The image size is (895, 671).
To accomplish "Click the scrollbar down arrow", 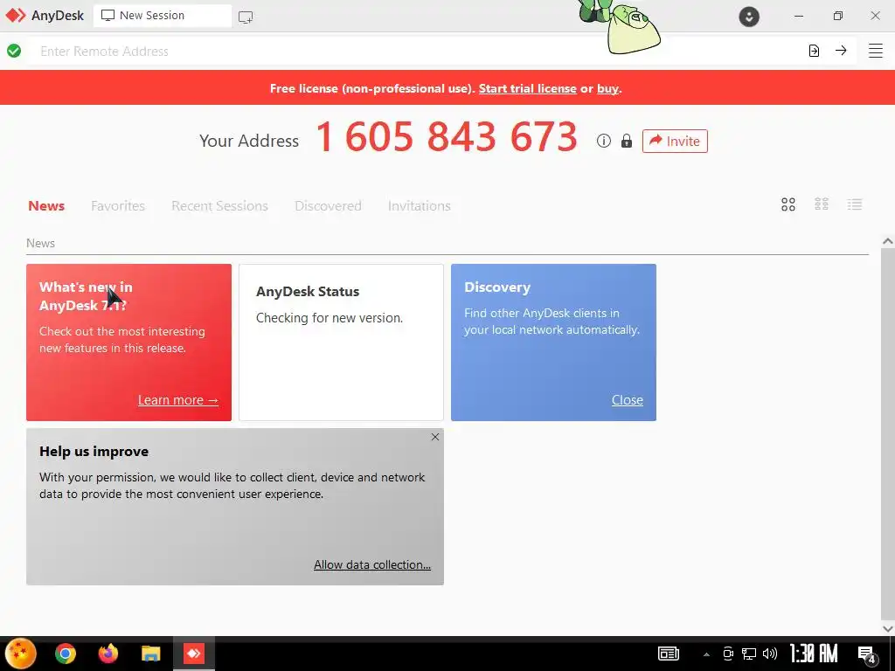I will pos(888,629).
